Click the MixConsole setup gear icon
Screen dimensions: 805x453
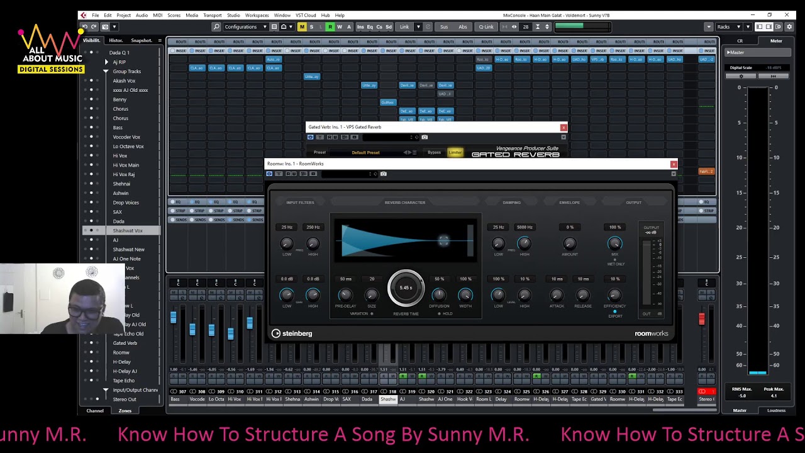(789, 26)
